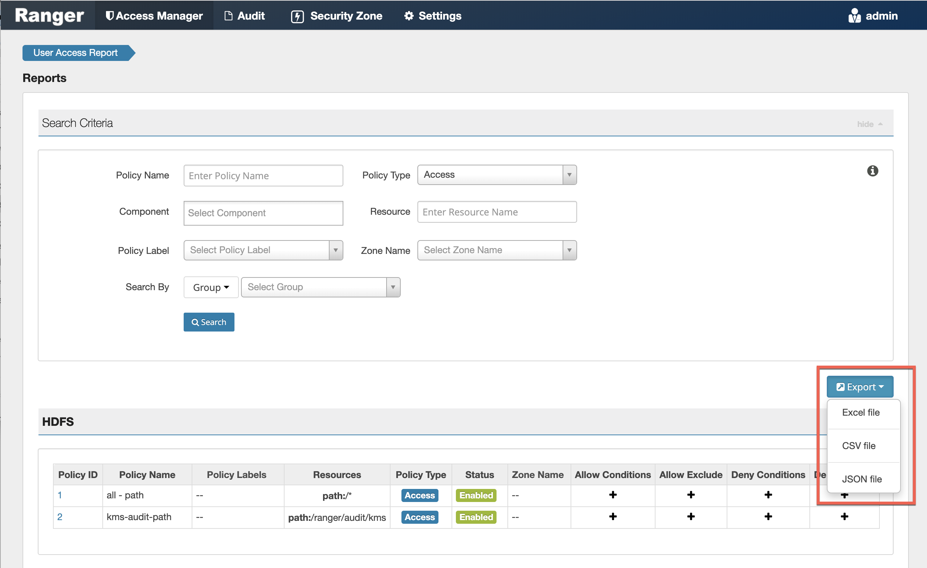This screenshot has height=568, width=927.
Task: Open the Select Policy Label dropdown
Action: point(263,250)
